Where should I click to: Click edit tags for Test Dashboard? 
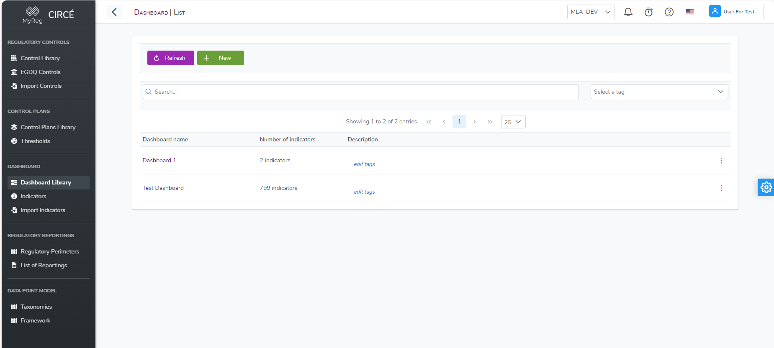[364, 192]
